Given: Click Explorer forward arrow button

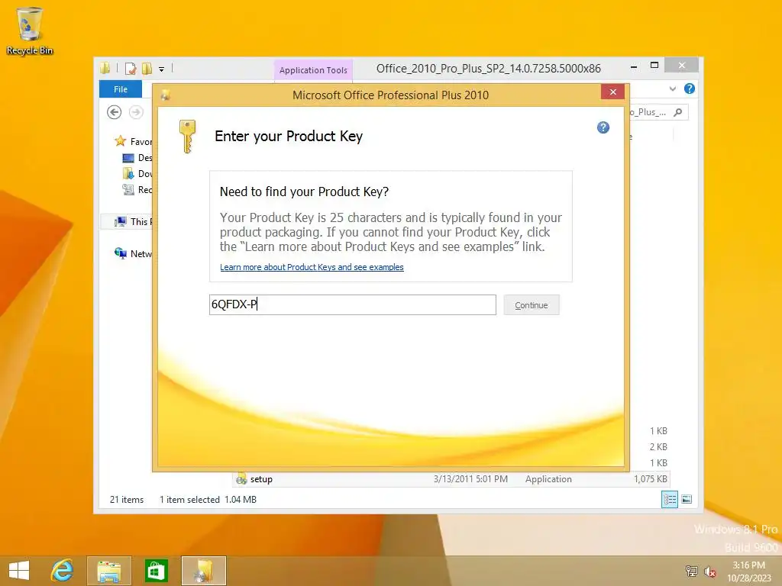Looking at the screenshot, I should 136,112.
